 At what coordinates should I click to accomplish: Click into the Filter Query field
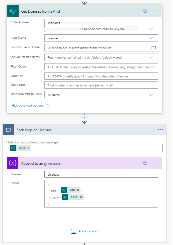[101, 67]
